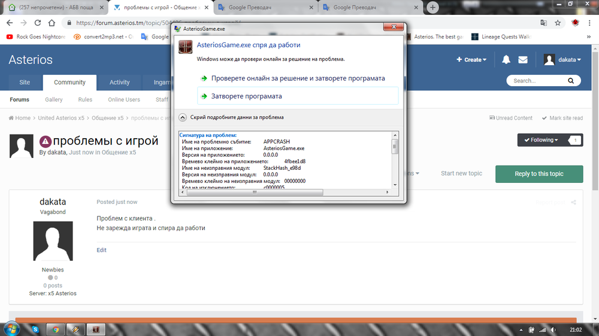Viewport: 599px width, 336px height.
Task: Open the Following dropdown button
Action: (541, 140)
